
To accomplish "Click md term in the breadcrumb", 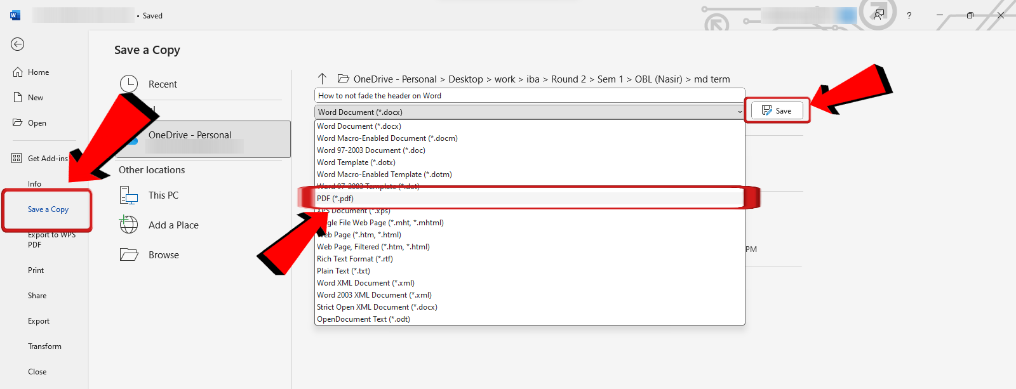I will (x=712, y=79).
